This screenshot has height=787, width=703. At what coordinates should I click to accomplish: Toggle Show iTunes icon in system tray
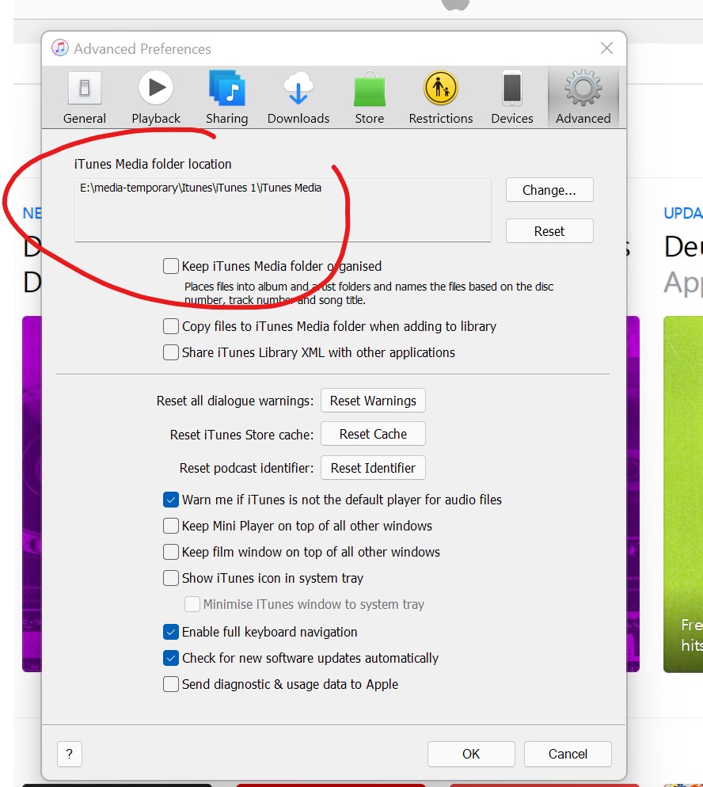(171, 578)
